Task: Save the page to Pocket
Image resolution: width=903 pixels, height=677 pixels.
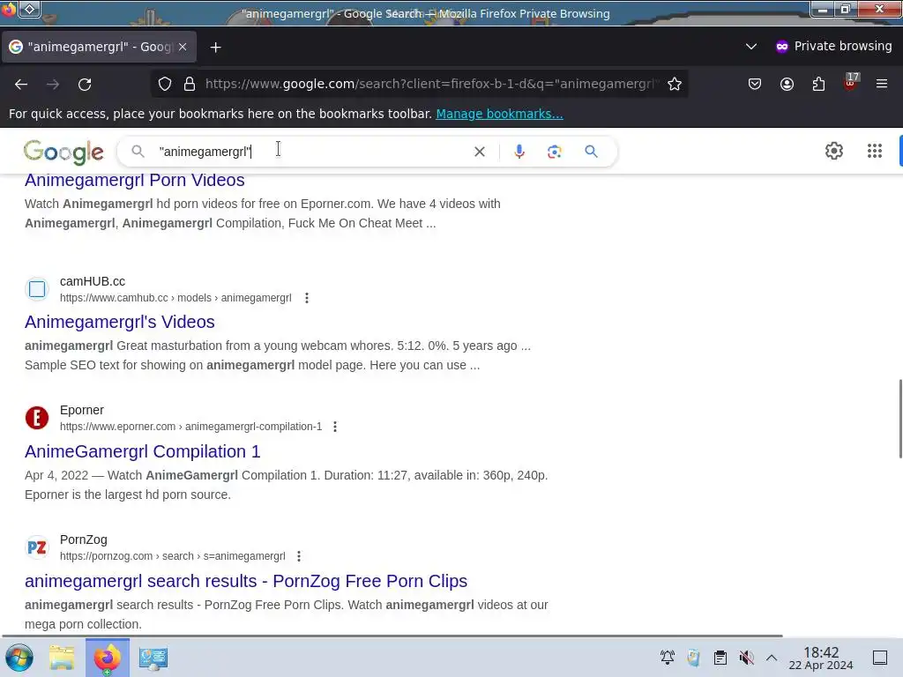Action: (x=755, y=84)
